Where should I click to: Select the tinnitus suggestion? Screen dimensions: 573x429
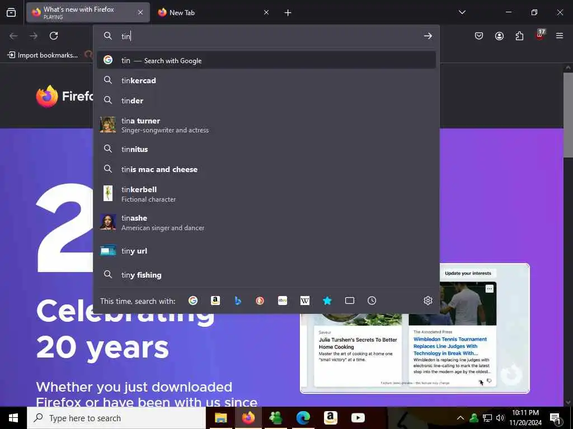tap(266, 149)
